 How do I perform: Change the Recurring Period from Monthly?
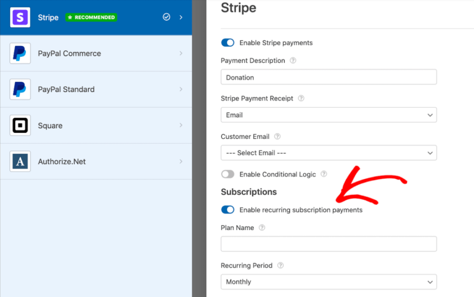coord(329,282)
